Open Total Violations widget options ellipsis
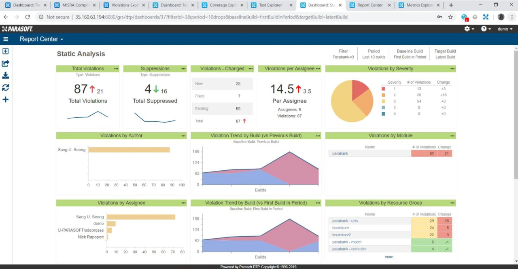 pyautogui.click(x=116, y=69)
